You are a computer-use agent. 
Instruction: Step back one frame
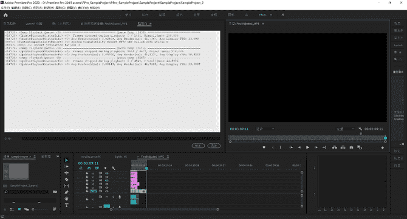click(x=299, y=147)
